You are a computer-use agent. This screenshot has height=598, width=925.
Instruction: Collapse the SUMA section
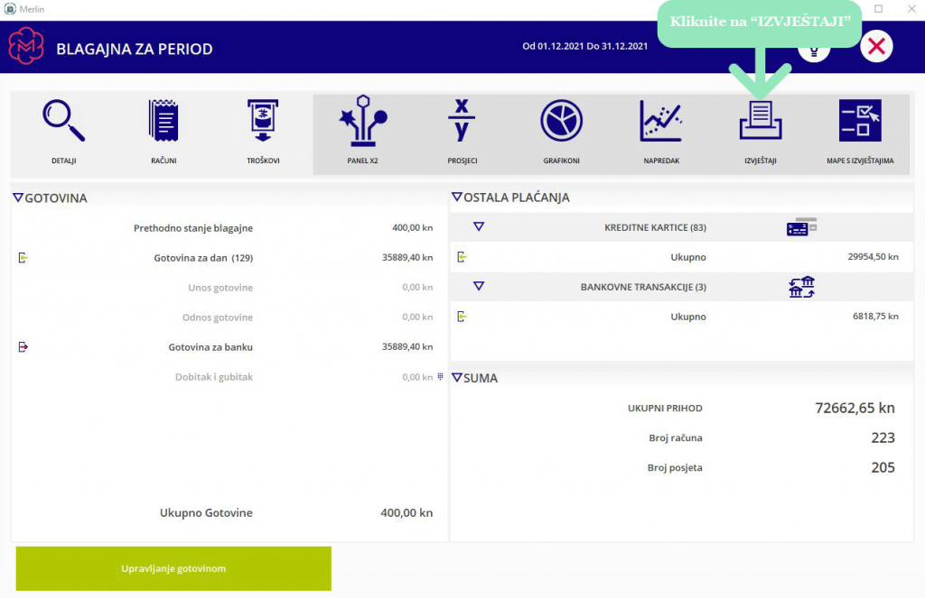(x=456, y=378)
